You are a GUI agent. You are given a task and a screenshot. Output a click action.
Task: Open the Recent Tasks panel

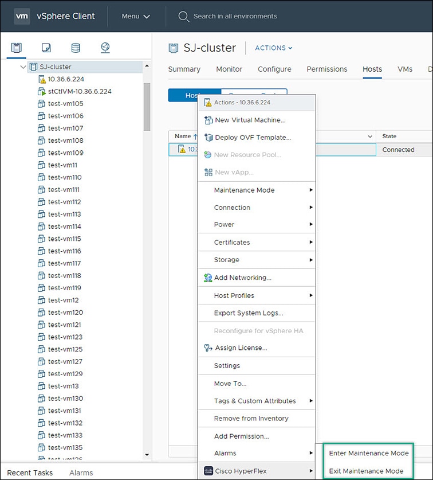tap(30, 473)
